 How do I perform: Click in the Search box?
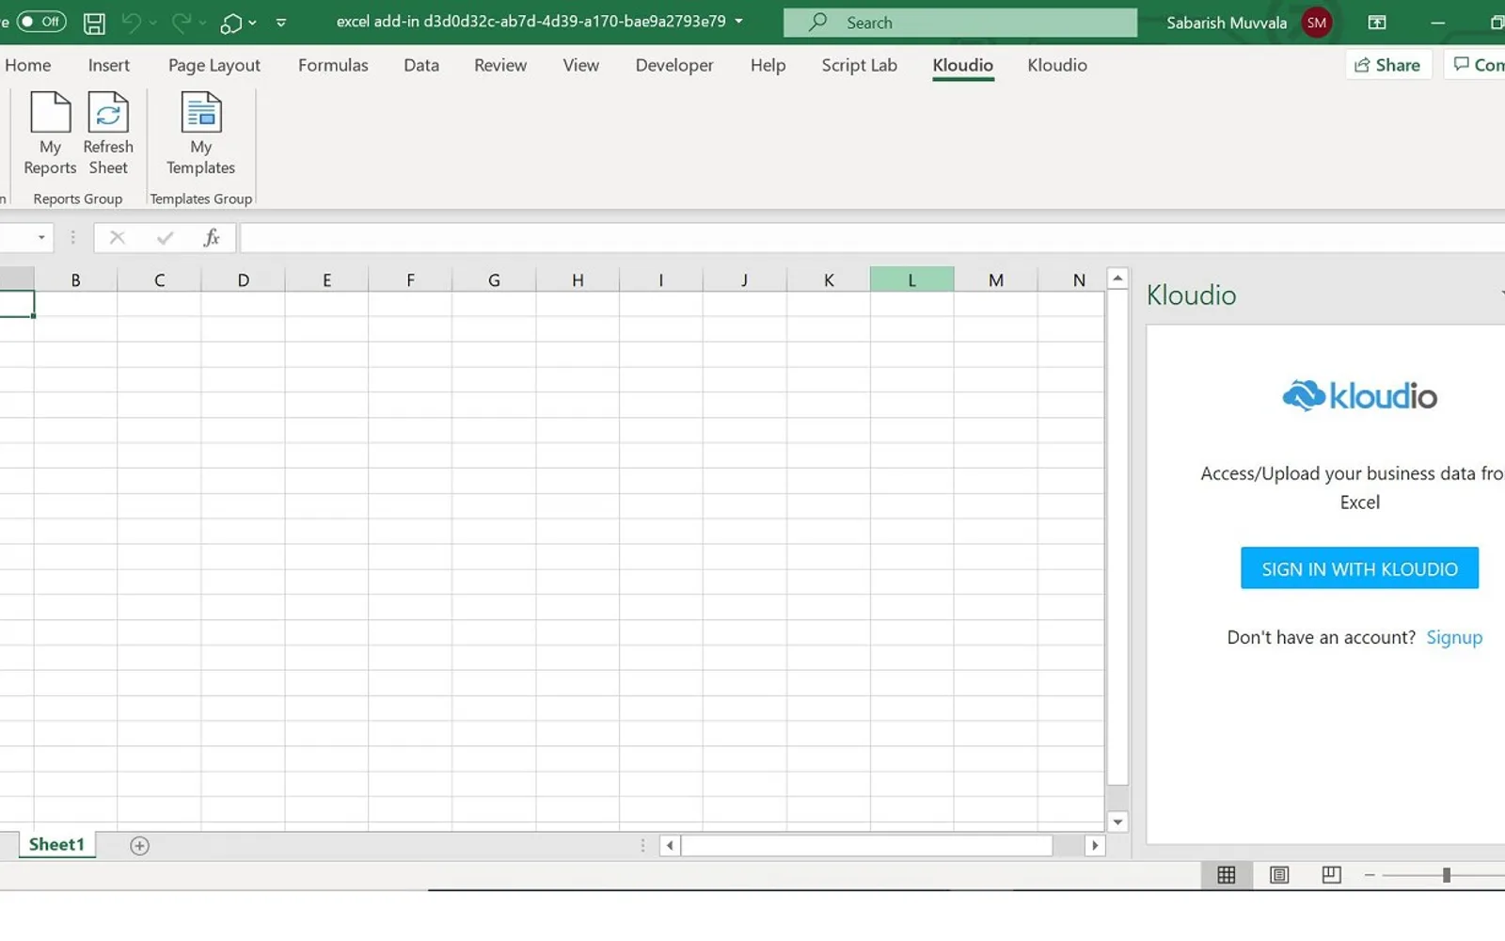coord(960,23)
